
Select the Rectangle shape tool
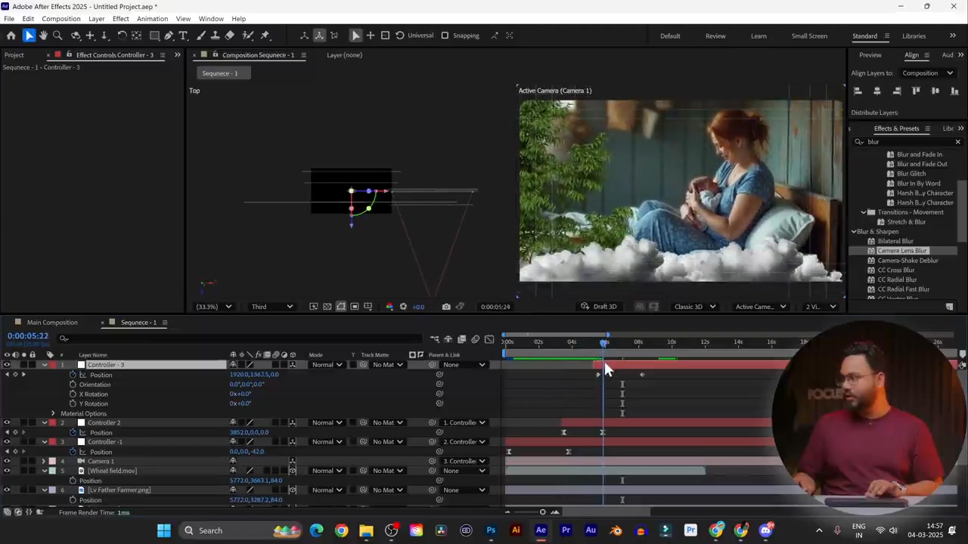[154, 36]
